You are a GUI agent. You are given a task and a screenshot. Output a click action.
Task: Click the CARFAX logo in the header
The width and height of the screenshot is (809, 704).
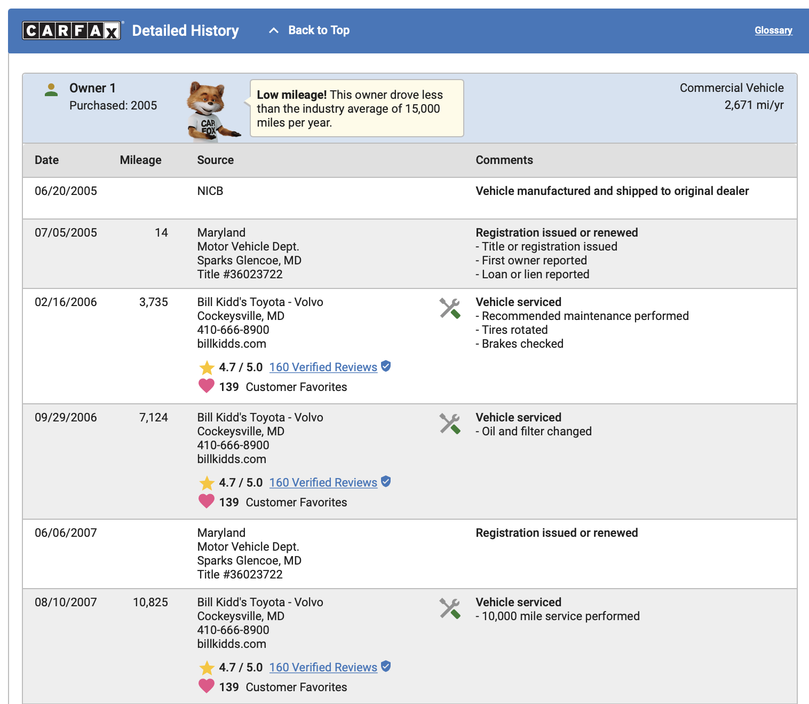pos(73,30)
